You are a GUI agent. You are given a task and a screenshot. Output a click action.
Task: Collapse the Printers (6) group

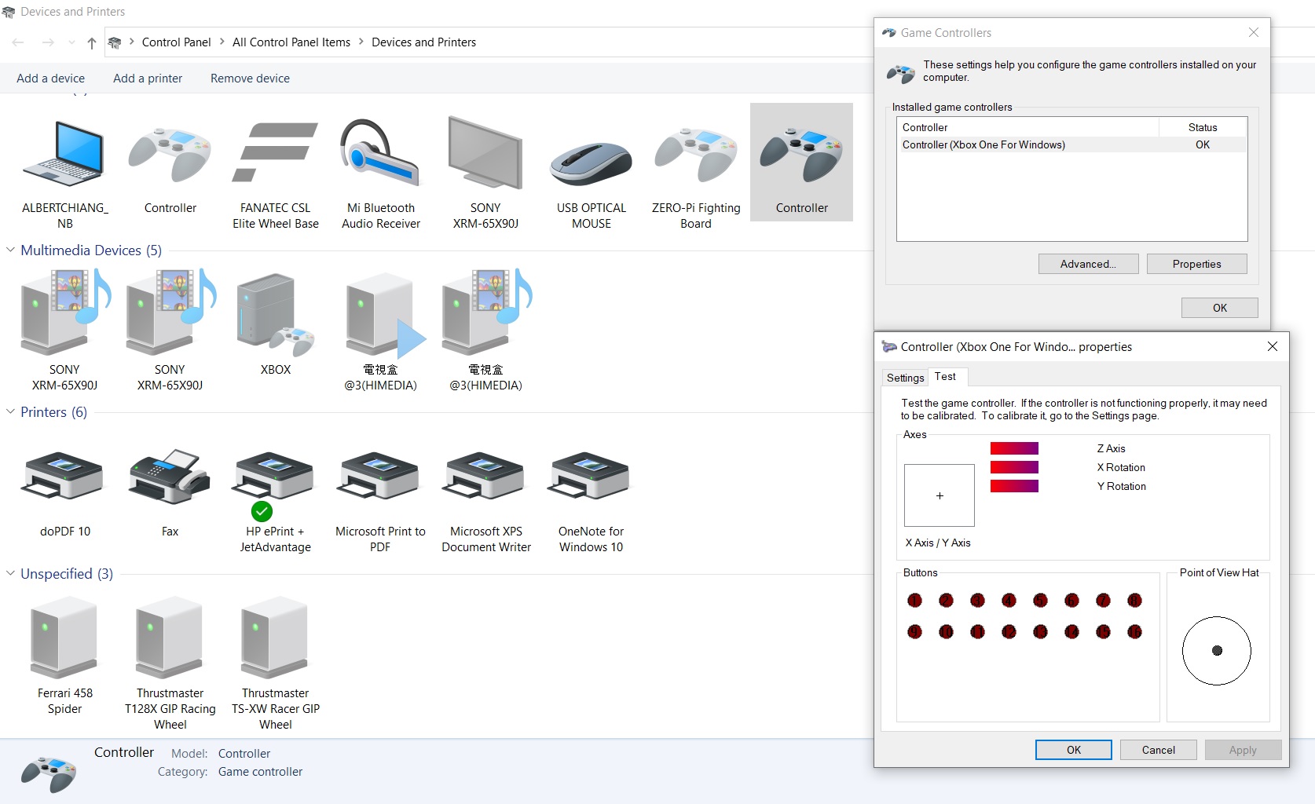tap(10, 411)
